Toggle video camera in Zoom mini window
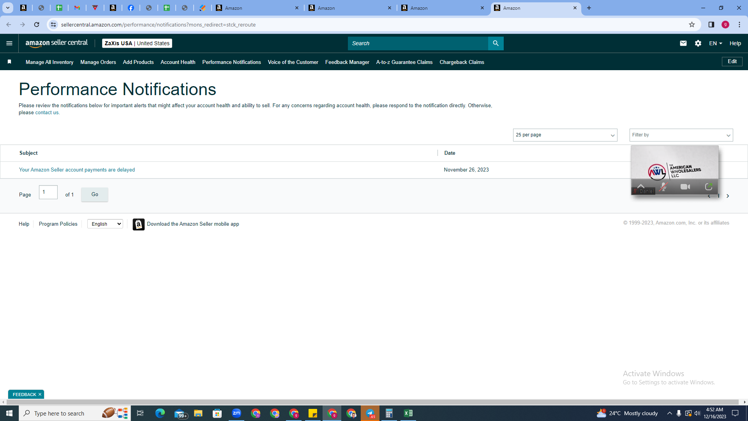Image resolution: width=748 pixels, height=421 pixels. click(x=685, y=187)
